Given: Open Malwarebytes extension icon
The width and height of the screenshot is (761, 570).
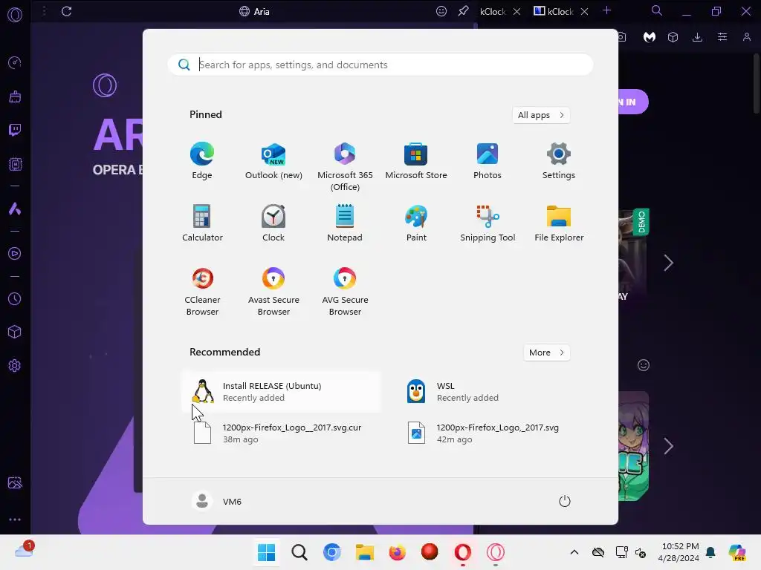Looking at the screenshot, I should coord(650,37).
